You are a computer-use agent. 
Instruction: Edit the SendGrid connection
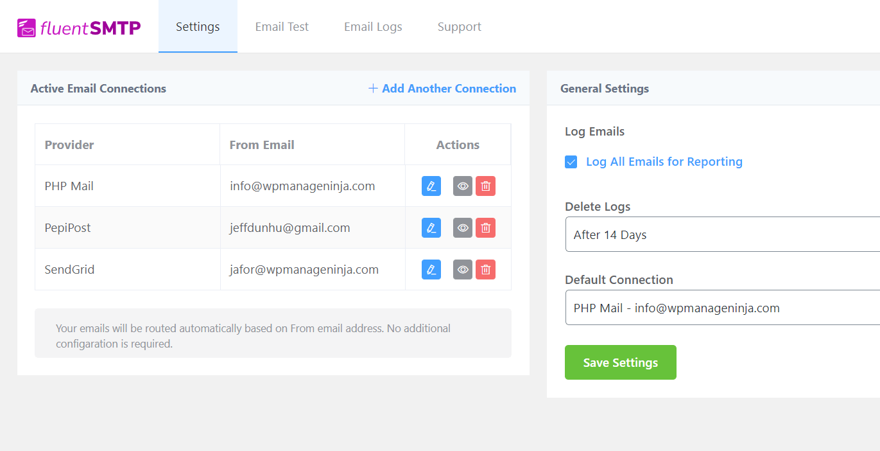[x=431, y=270]
